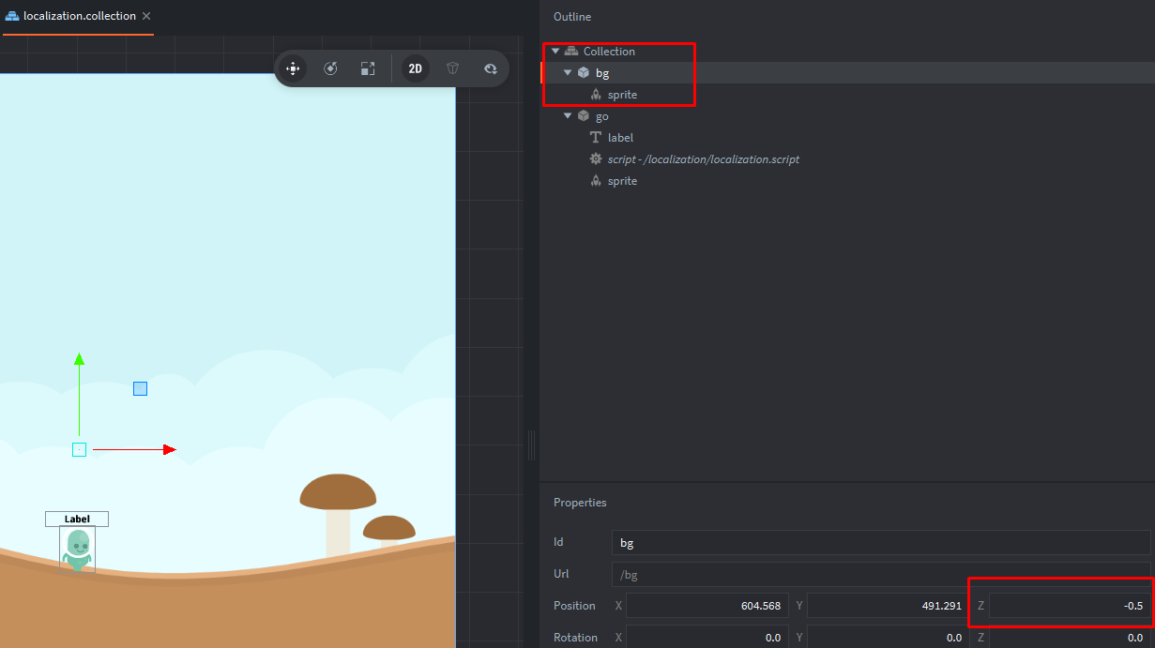Click the gizmo center square handle
The image size is (1155, 648).
80,450
